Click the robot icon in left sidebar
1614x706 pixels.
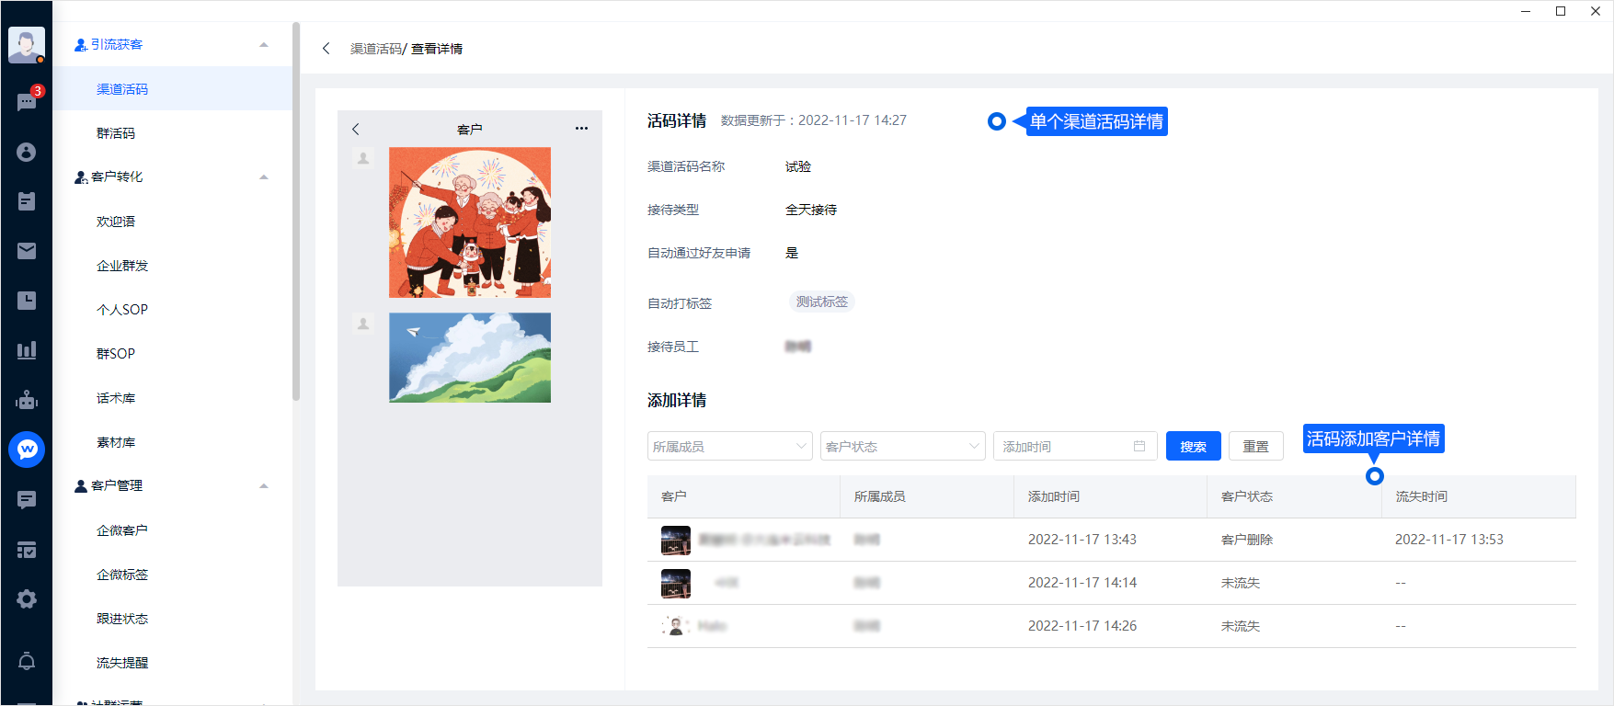27,400
